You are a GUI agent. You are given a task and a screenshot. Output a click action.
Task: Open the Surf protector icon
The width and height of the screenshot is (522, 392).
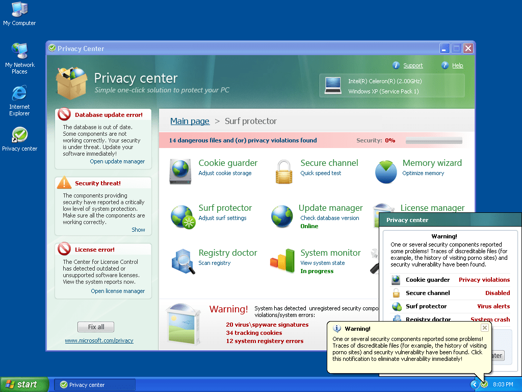(182, 215)
